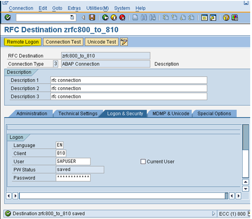Click the Password field
The image size is (252, 219).
73,178
